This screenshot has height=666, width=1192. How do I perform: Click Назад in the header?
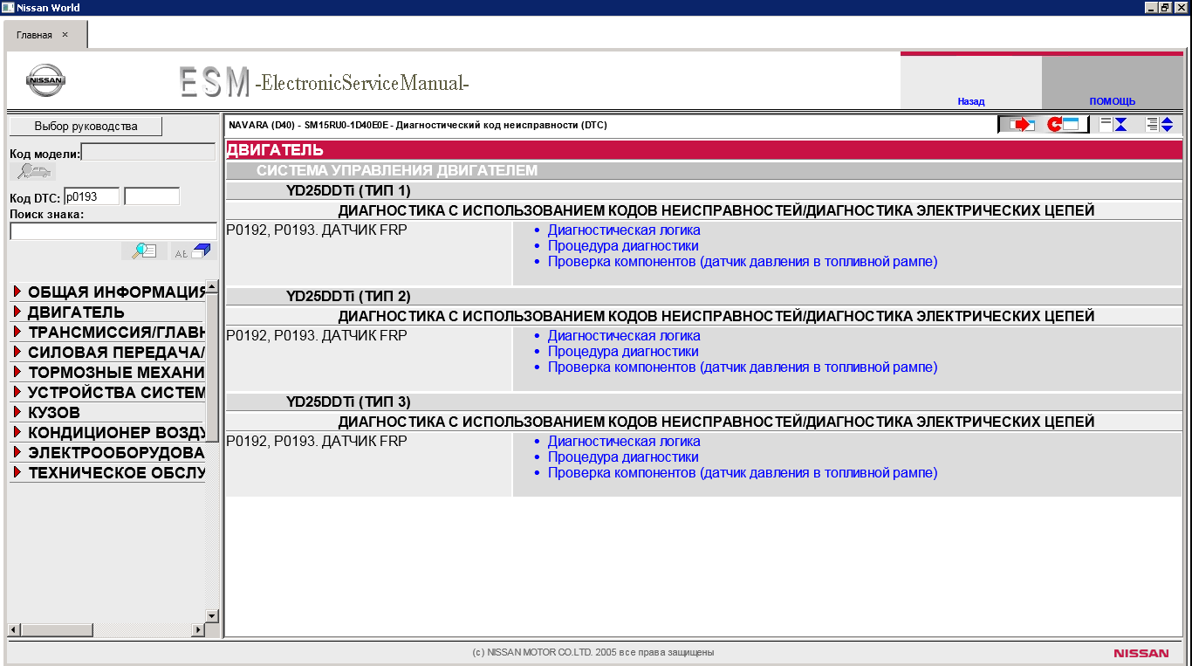point(970,101)
